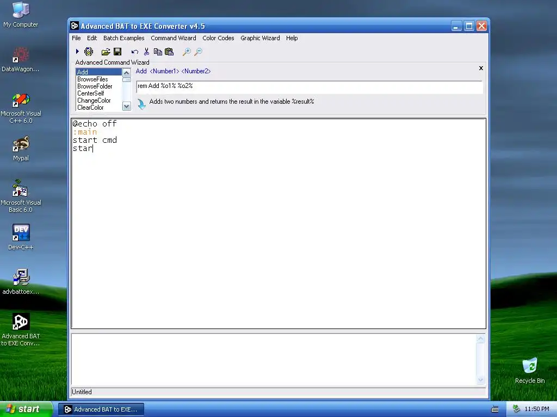This screenshot has width=557, height=417.
Task: Click the Run batch play arrow icon
Action: (77, 52)
